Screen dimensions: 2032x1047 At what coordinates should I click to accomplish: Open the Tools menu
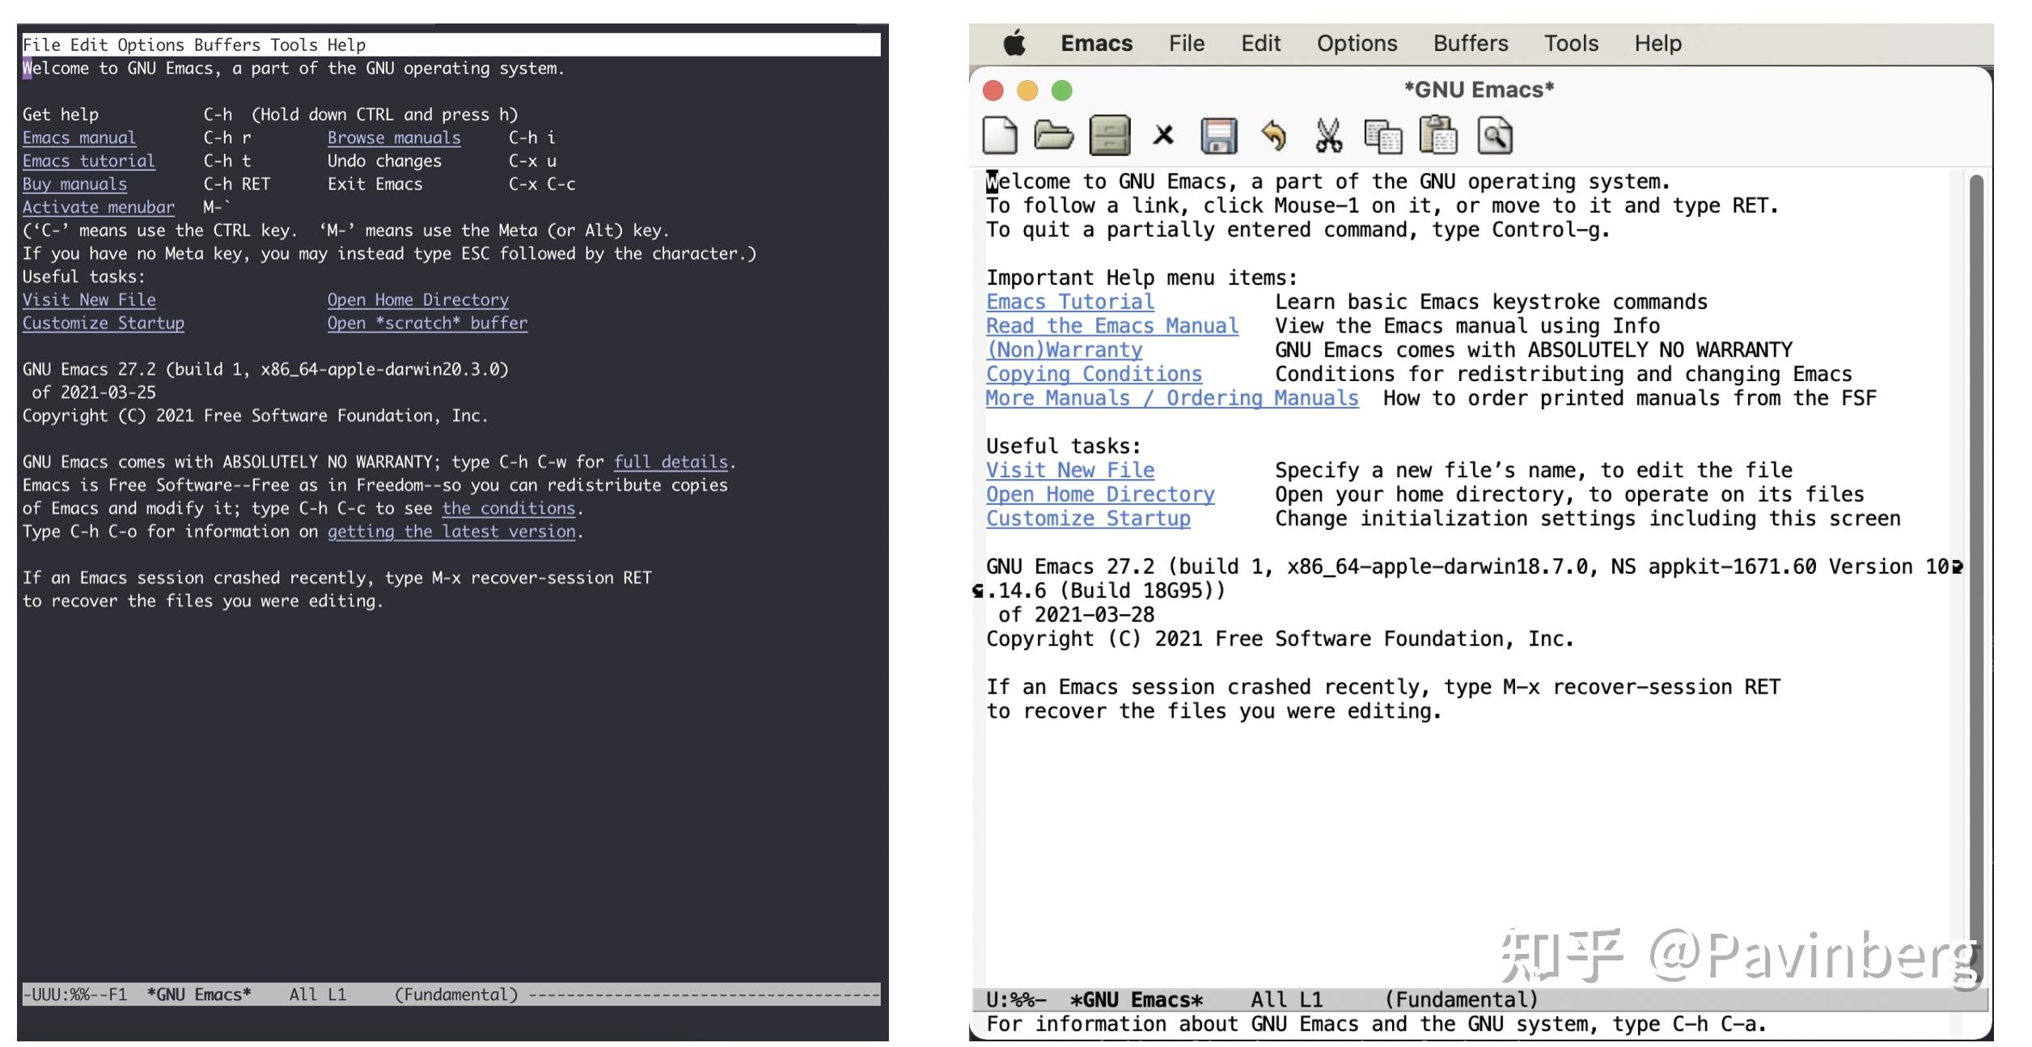1570,43
